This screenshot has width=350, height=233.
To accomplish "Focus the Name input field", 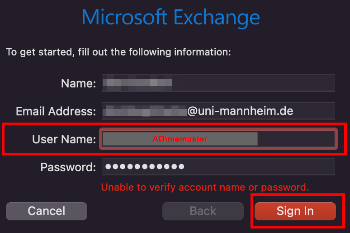I will [x=253, y=83].
